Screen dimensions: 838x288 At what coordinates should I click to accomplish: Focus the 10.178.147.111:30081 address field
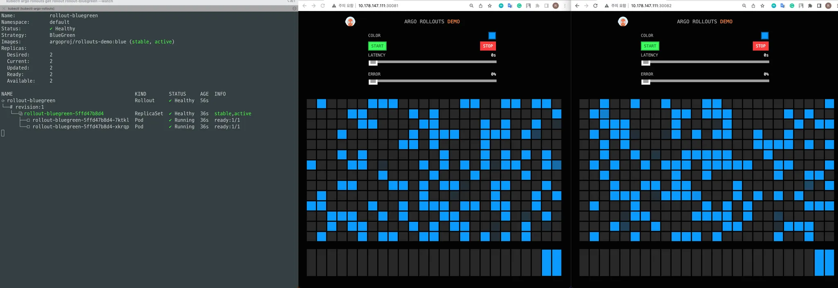[x=378, y=6]
